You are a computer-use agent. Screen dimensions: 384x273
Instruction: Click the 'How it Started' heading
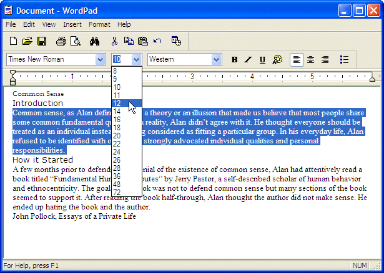tap(42, 160)
